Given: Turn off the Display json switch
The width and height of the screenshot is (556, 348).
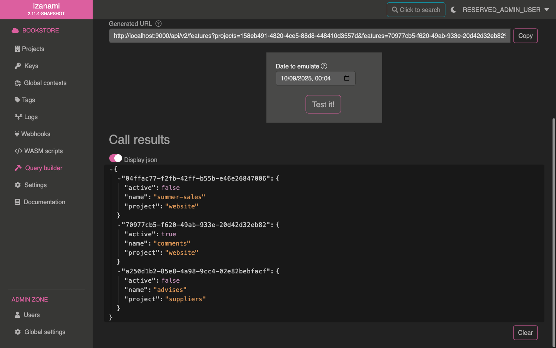Looking at the screenshot, I should click(x=115, y=159).
